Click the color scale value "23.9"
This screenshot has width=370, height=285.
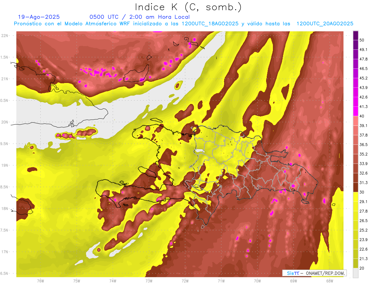pyautogui.click(x=364, y=240)
